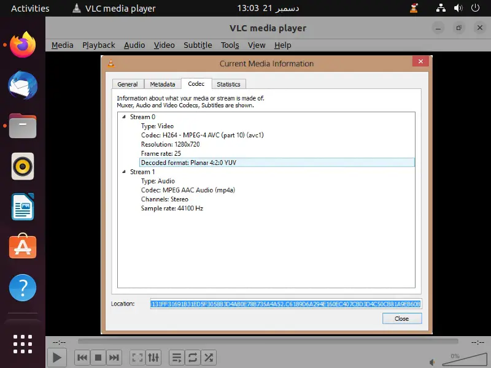Open the Tools menu

230,45
